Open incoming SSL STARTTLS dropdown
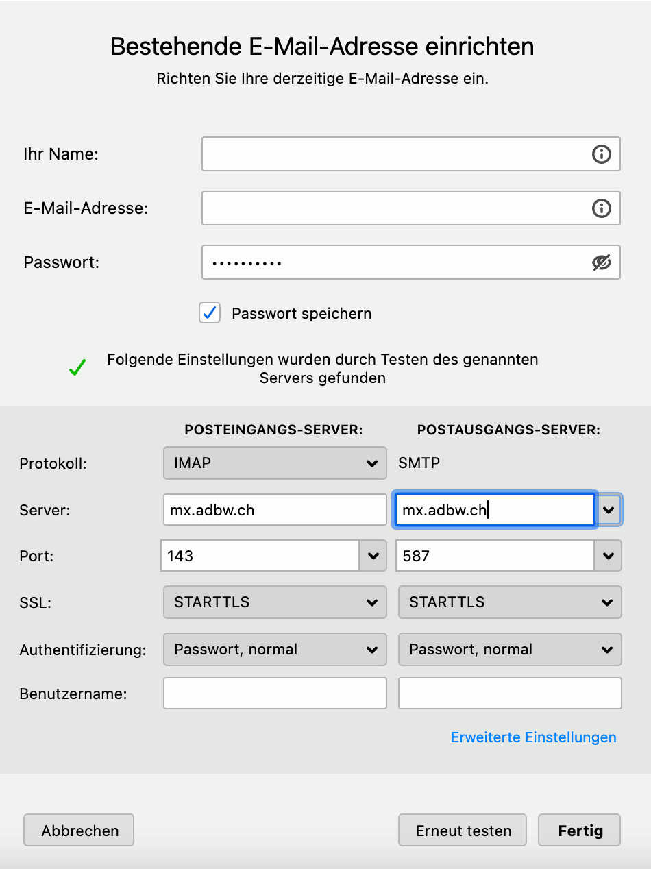This screenshot has height=869, width=651. [275, 602]
